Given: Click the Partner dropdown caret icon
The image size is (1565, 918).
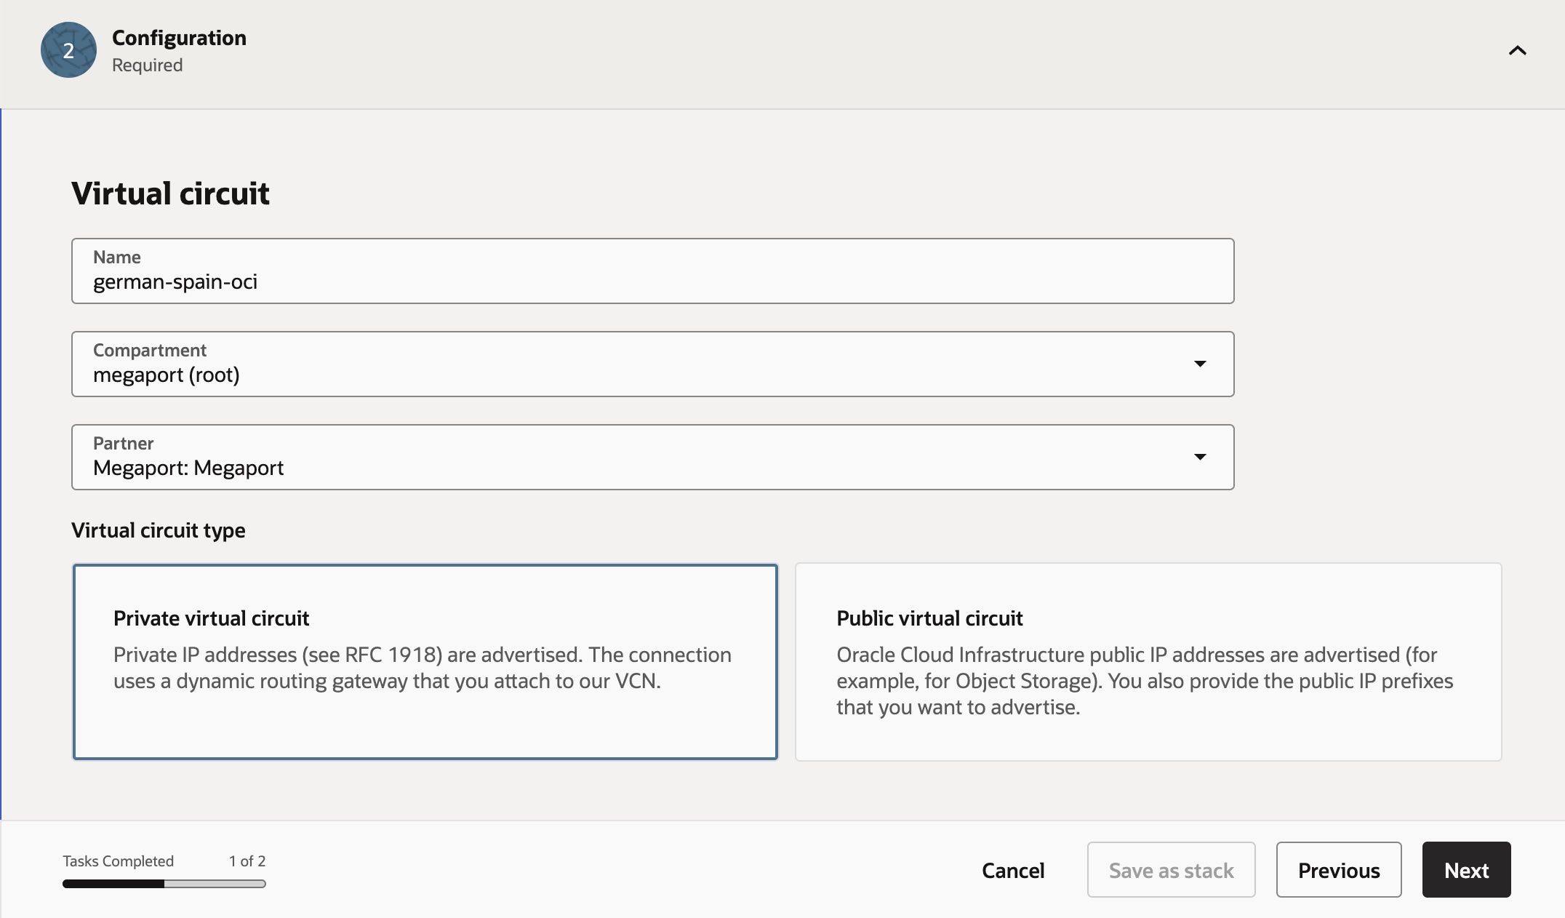Looking at the screenshot, I should (x=1200, y=457).
